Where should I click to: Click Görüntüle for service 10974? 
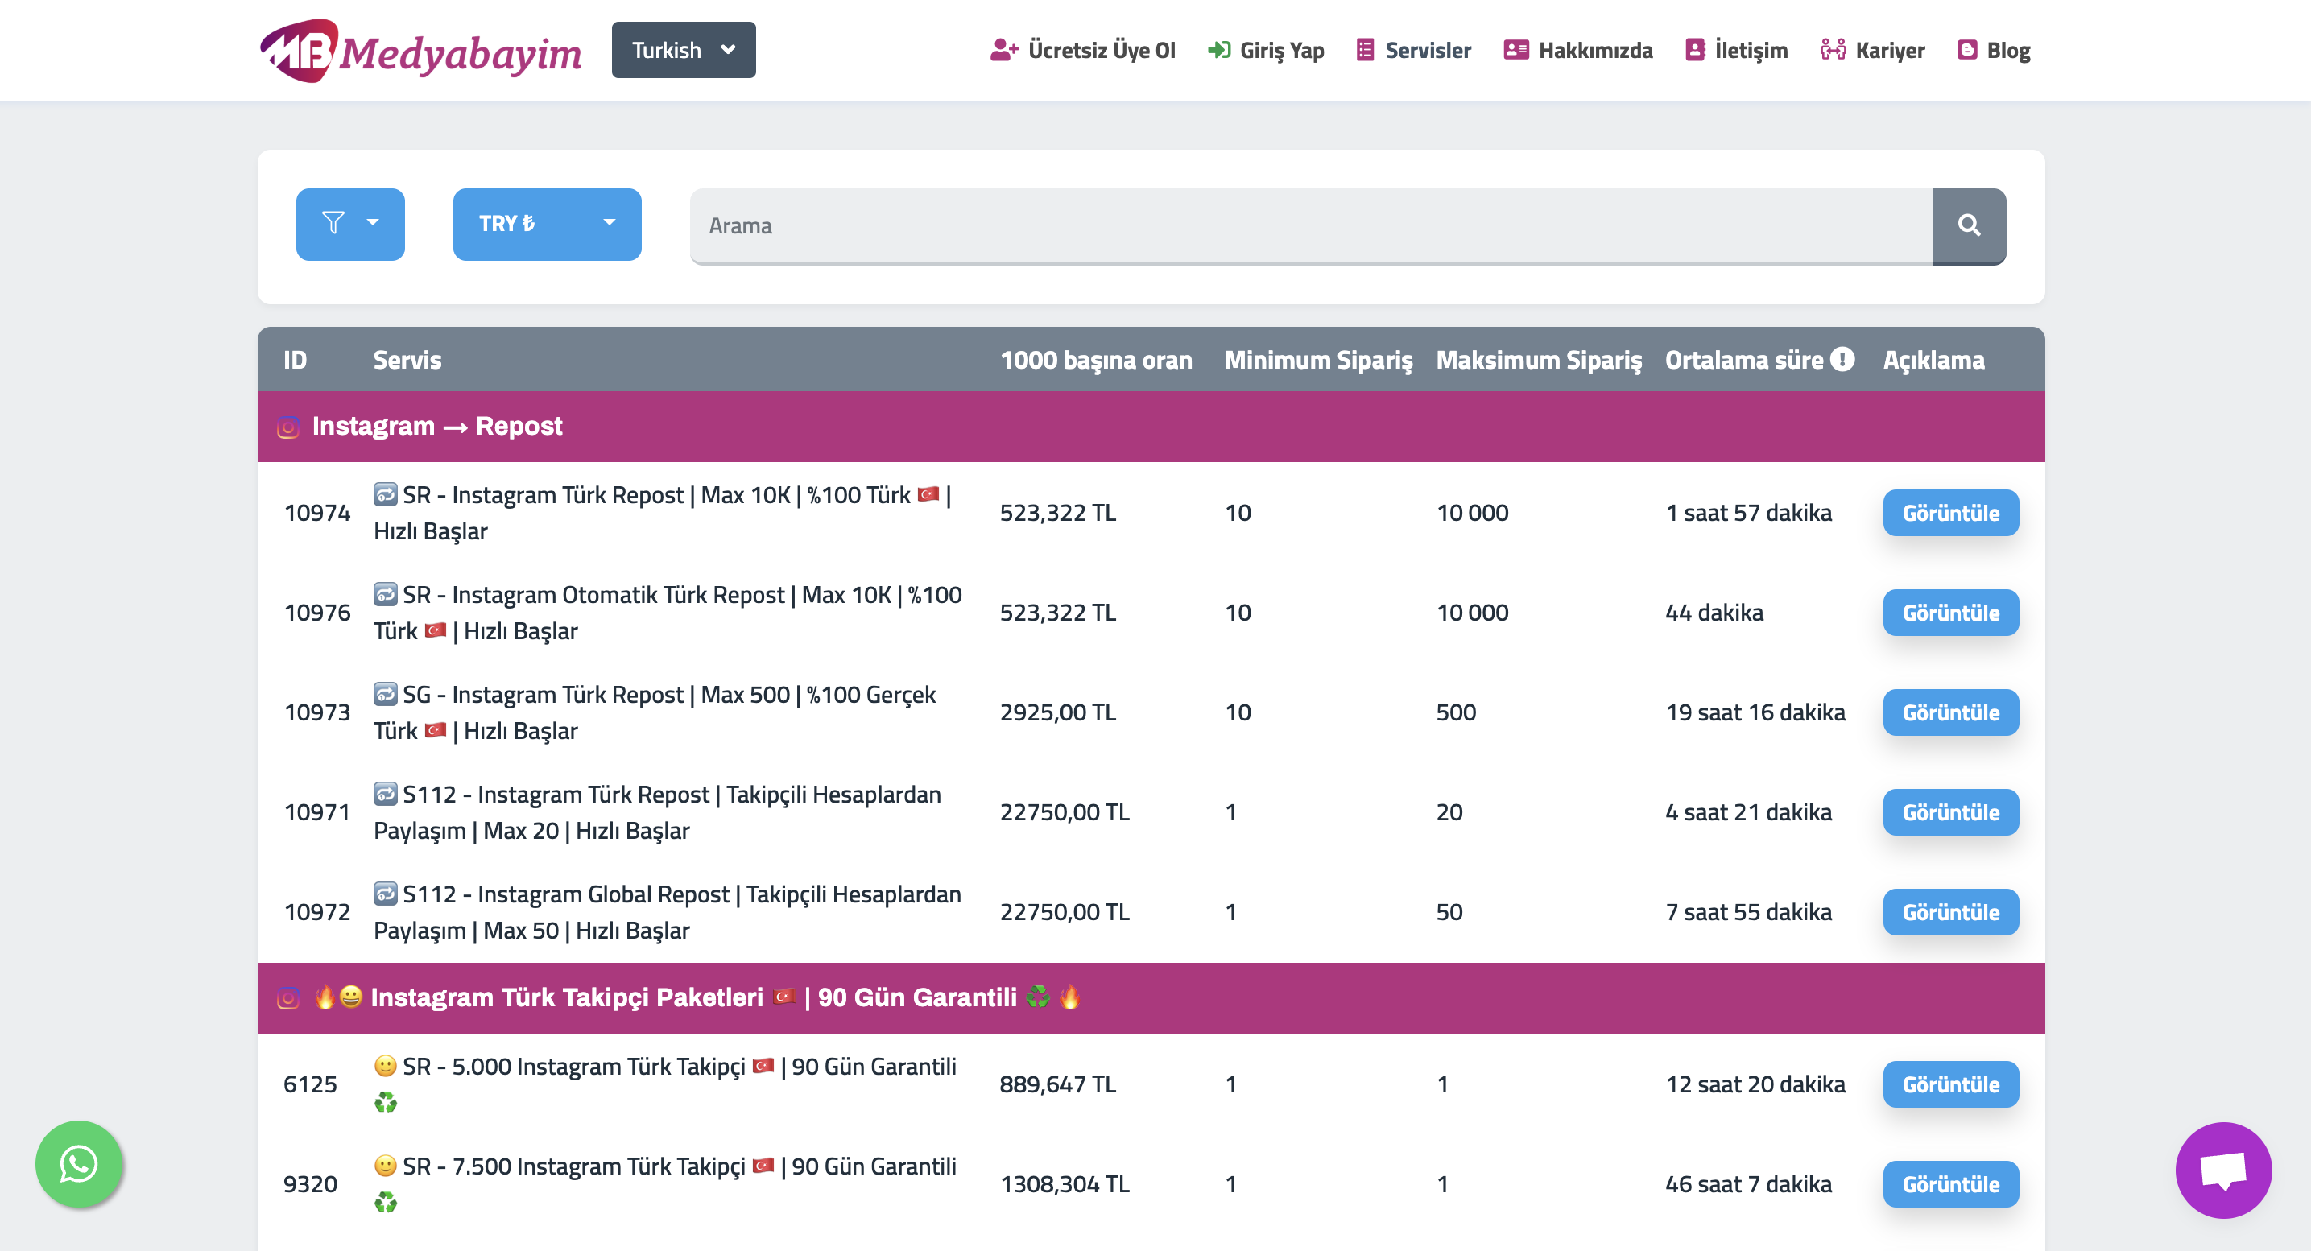(1951, 513)
